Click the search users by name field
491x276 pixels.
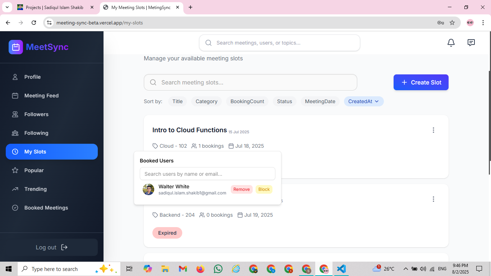pos(207,174)
